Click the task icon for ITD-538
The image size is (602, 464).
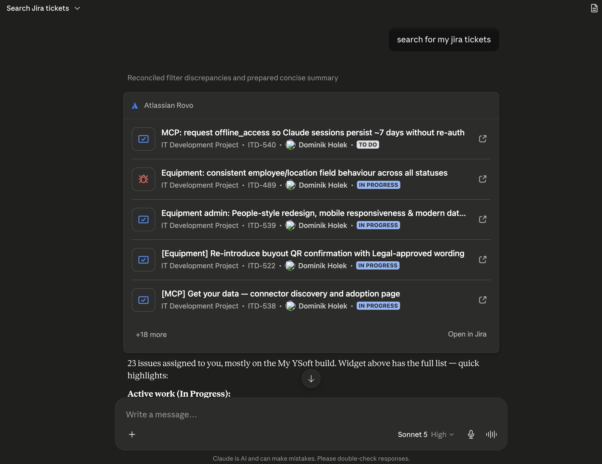(x=143, y=300)
